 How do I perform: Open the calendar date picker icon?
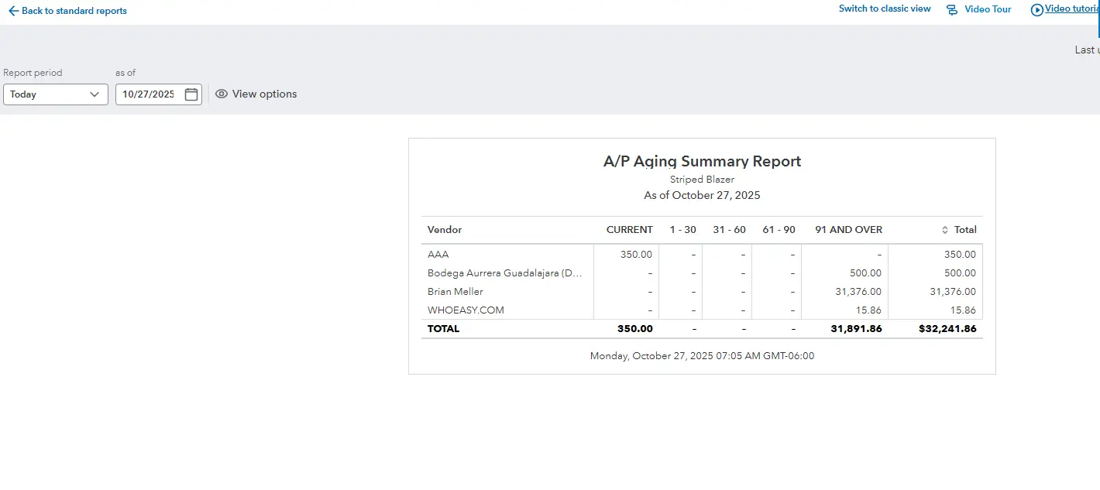(x=191, y=94)
